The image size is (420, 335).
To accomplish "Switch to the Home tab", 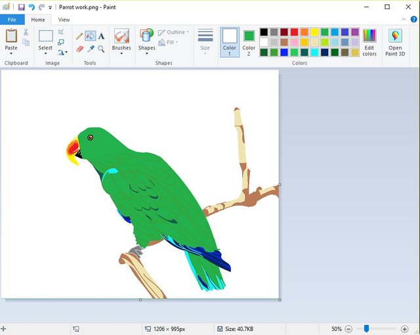I will pyautogui.click(x=38, y=20).
